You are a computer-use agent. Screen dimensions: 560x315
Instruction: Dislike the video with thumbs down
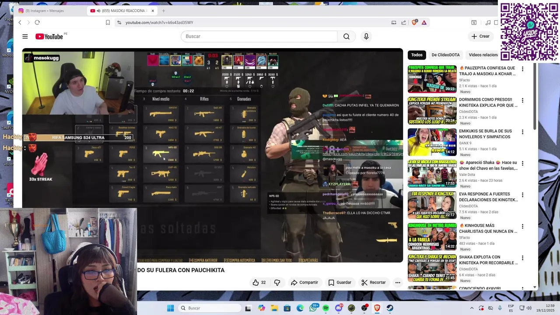277,283
